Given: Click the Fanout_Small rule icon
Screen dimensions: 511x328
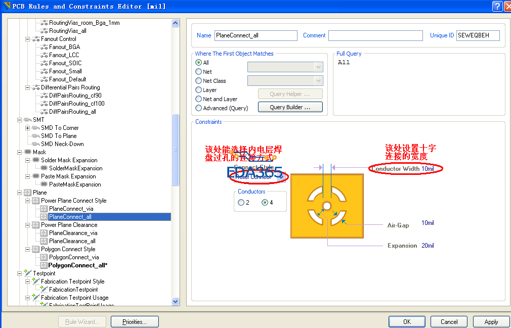Looking at the screenshot, I should [44, 71].
